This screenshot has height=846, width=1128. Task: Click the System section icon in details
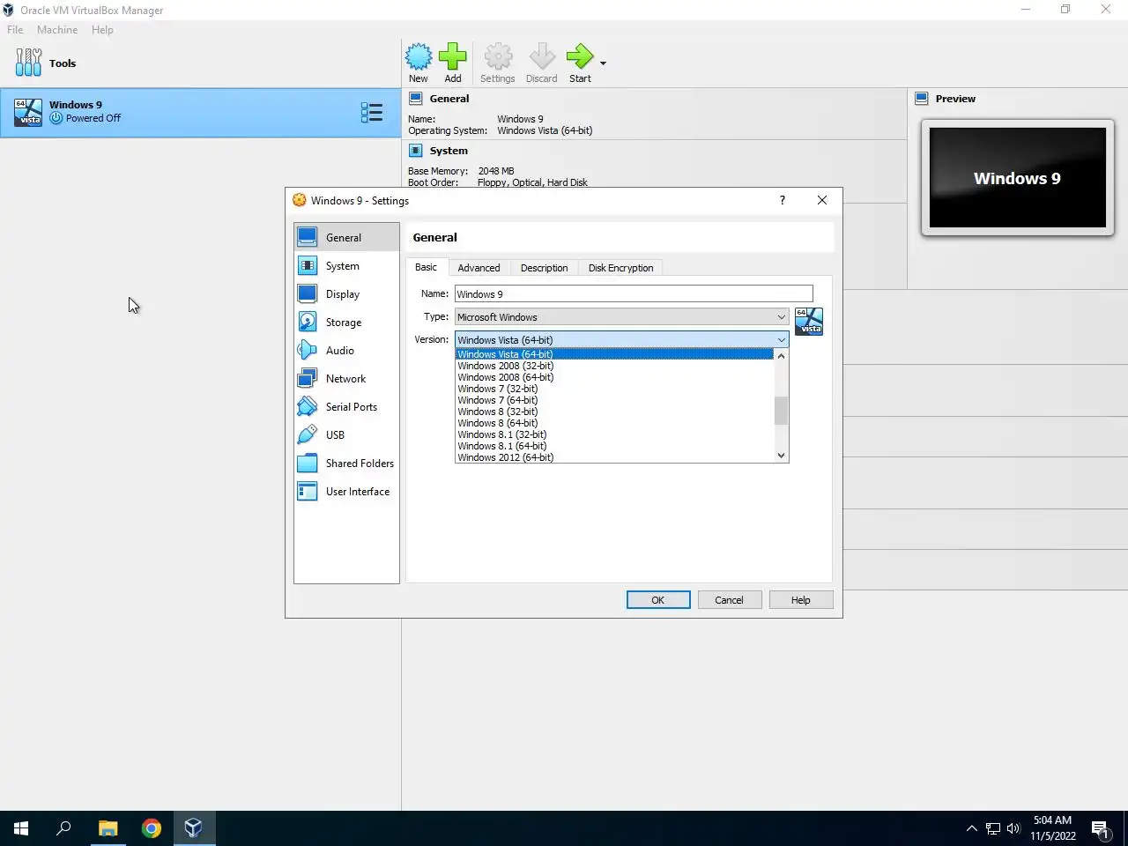click(x=416, y=151)
